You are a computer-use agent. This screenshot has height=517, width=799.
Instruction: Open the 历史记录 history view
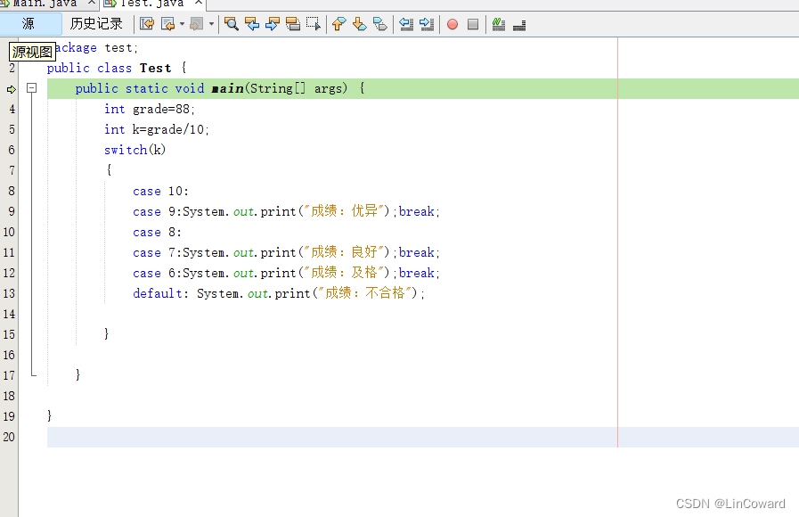[x=96, y=23]
